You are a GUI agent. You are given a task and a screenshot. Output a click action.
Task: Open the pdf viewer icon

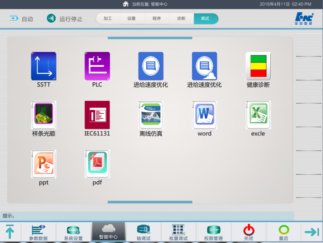tap(97, 164)
